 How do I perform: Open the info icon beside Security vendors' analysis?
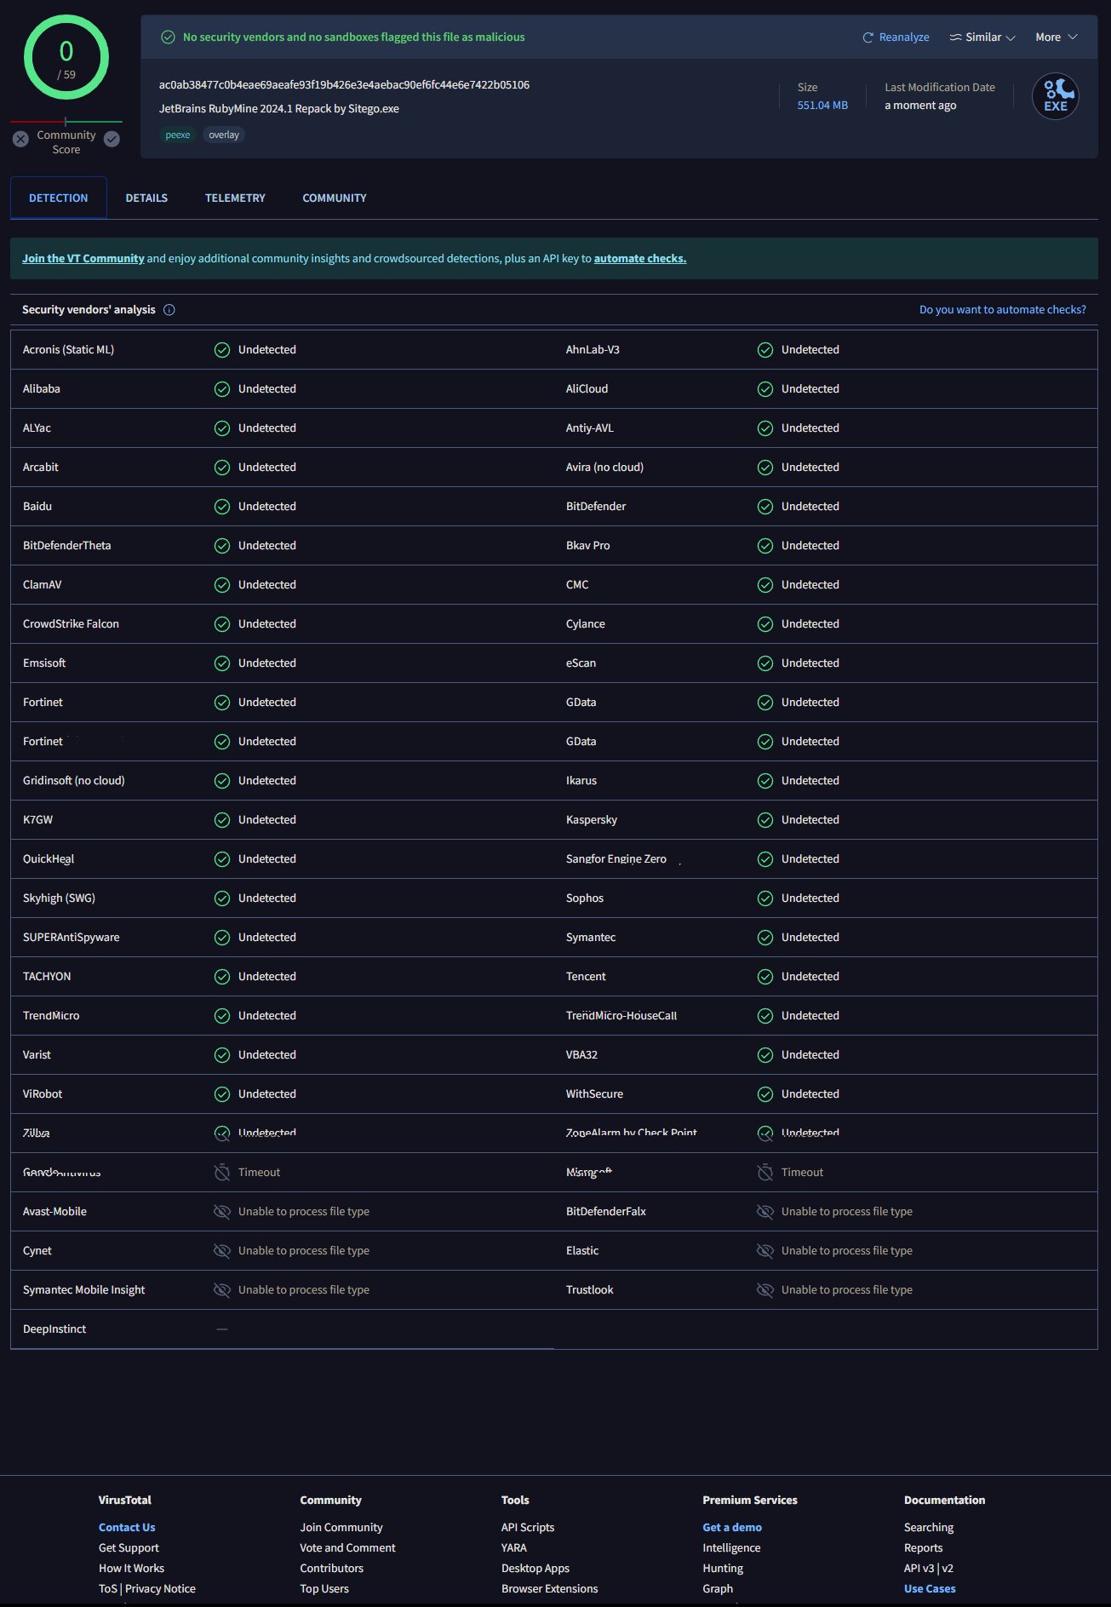pos(169,310)
